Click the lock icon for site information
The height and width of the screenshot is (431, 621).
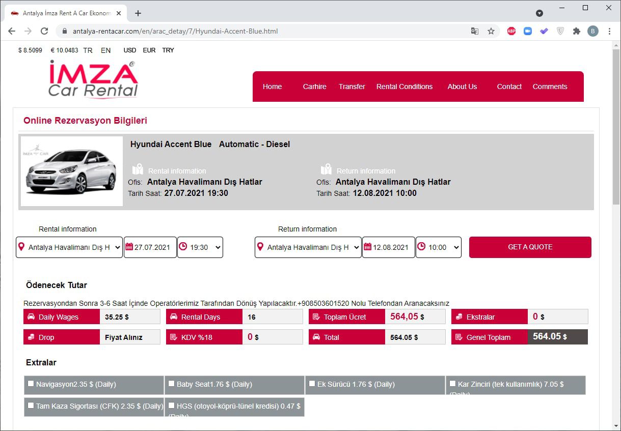click(64, 31)
